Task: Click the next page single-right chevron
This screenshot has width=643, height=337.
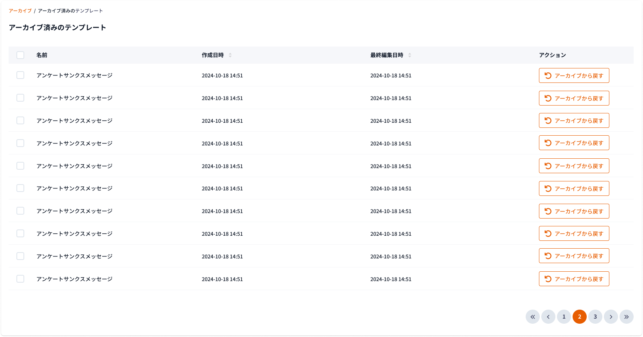Action: (x=611, y=317)
